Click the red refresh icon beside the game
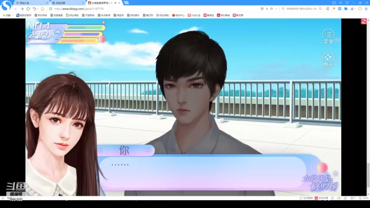Image resolution: width=370 pixels, height=208 pixels. pyautogui.click(x=364, y=21)
